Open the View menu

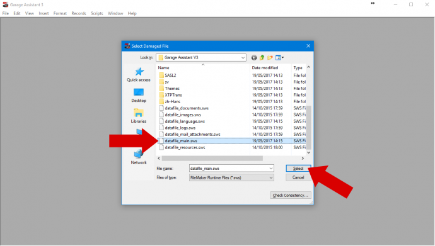click(x=30, y=13)
